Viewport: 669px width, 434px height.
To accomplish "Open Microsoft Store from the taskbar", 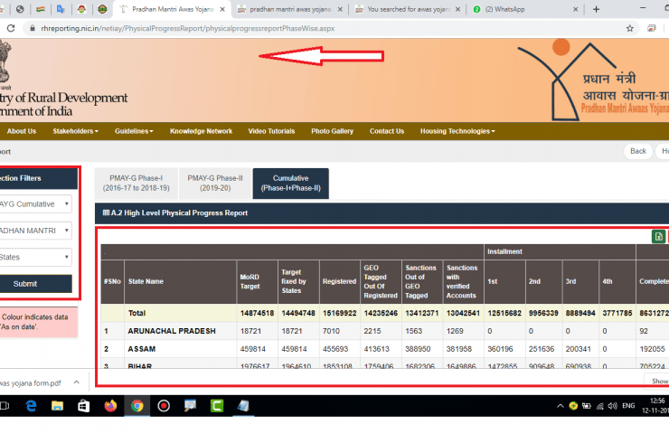I will tap(83, 406).
